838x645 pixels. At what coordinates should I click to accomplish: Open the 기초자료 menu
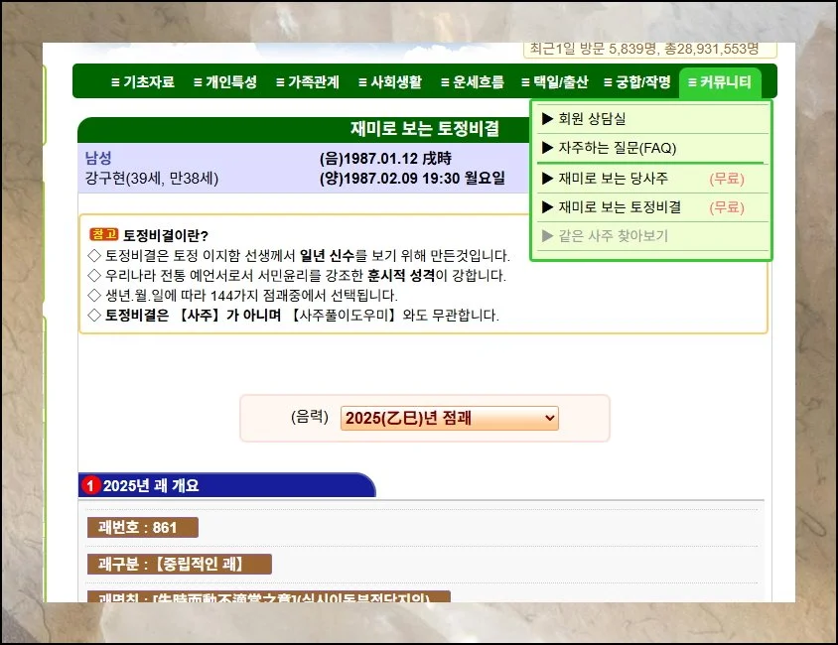[142, 82]
